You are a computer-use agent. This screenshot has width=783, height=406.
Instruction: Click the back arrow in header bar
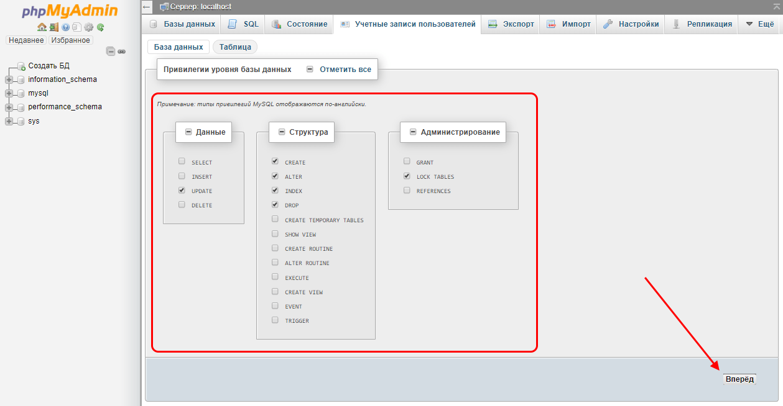[147, 7]
